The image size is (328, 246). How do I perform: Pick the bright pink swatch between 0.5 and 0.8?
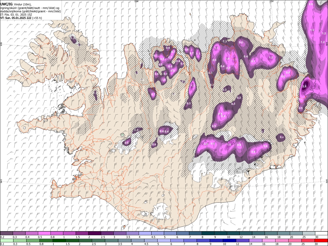point(44,233)
